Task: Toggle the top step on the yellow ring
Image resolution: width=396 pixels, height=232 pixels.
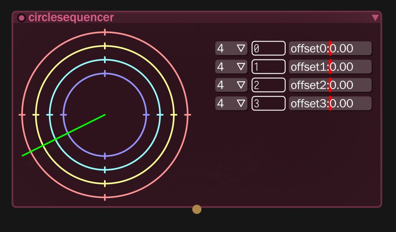Action: 105,46
